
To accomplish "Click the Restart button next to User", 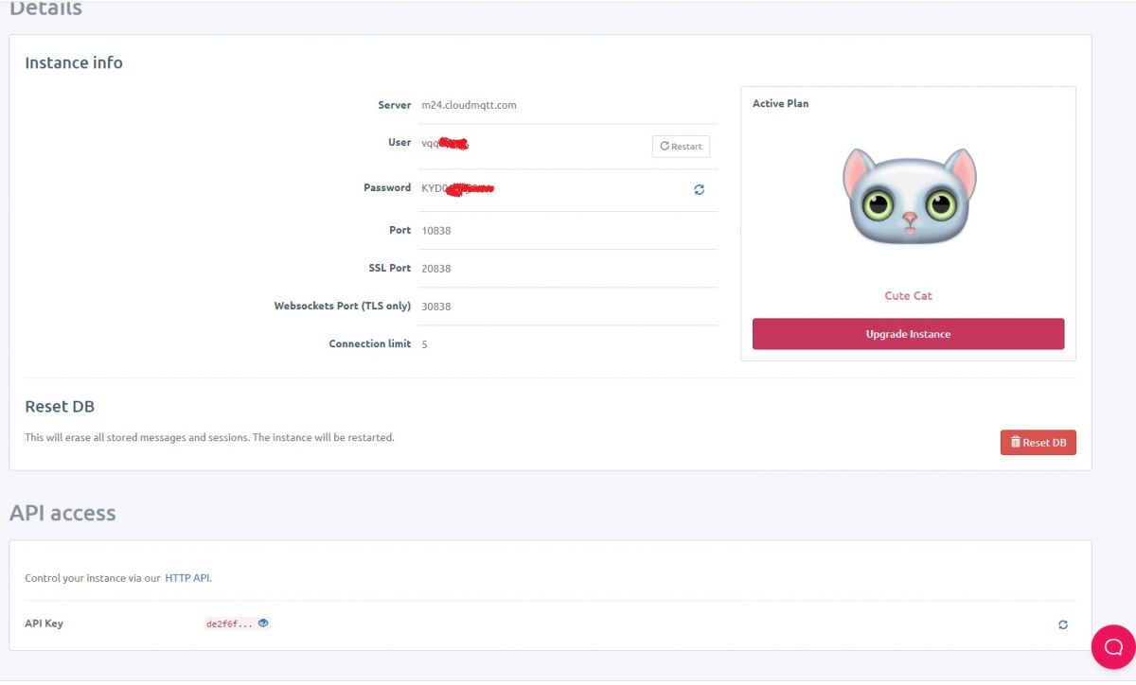I will pos(681,147).
